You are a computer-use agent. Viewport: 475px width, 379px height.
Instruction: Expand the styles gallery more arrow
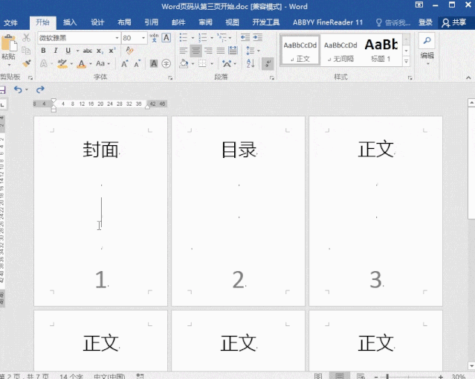[x=406, y=62]
